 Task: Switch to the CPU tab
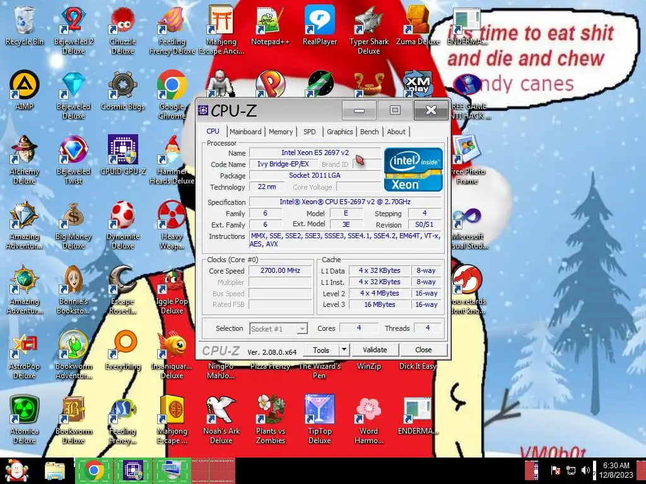click(213, 131)
